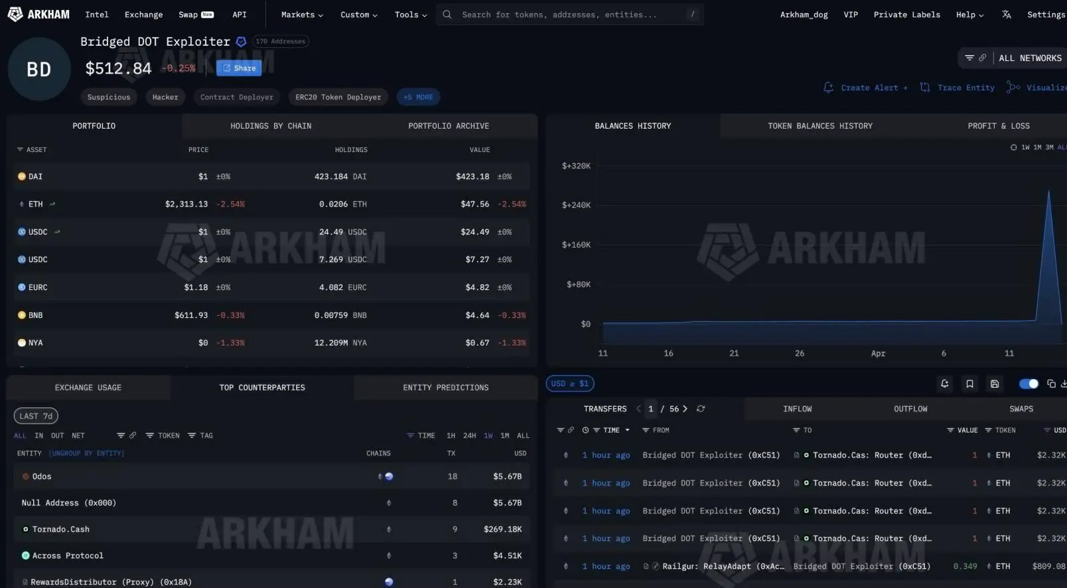Open the language translation icon
Screen dimensions: 1067x588
(1007, 14)
